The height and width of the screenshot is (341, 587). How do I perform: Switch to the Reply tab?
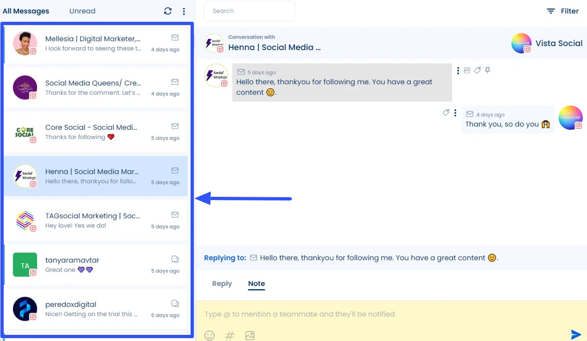[x=221, y=283]
